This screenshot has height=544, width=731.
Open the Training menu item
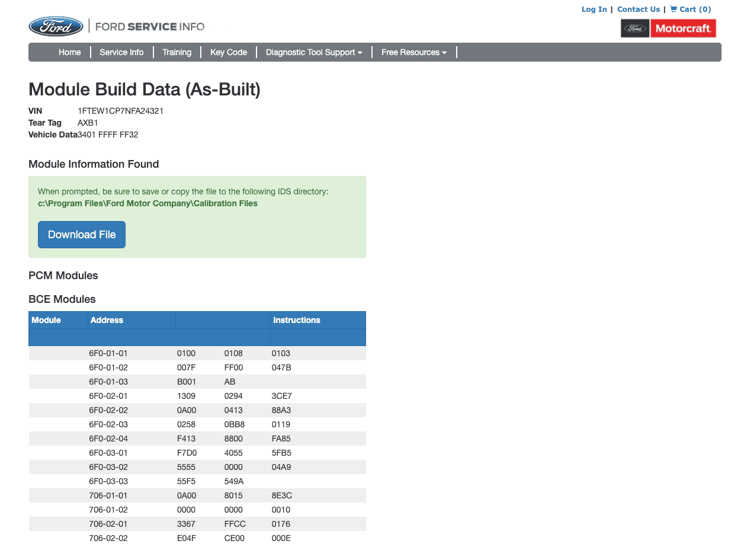pos(177,52)
